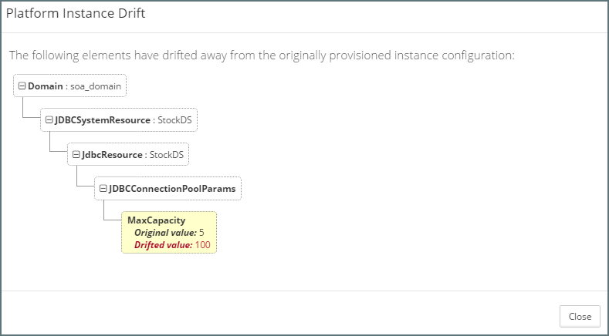Collapse the JdbcResource node toggle
This screenshot has height=336, width=609.
tap(76, 154)
